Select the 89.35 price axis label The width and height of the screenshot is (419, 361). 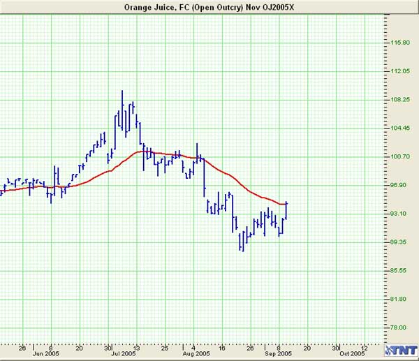400,242
